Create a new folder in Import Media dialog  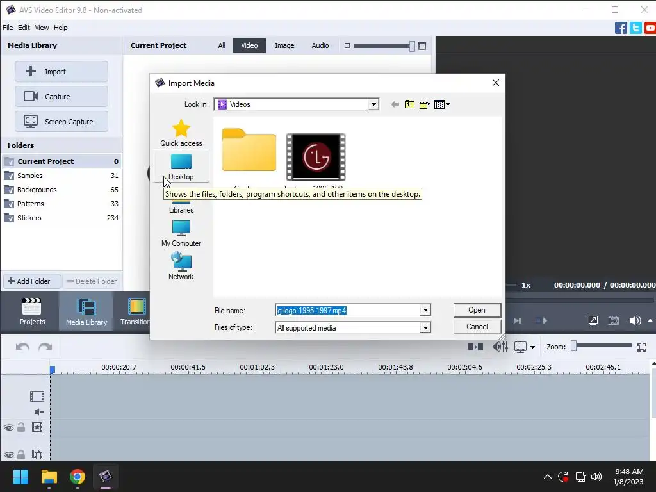point(424,104)
